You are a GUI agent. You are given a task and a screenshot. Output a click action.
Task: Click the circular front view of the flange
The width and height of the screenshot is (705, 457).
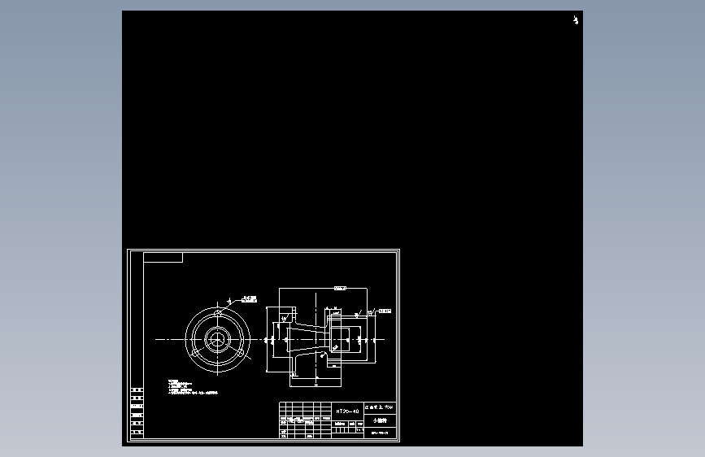(218, 340)
